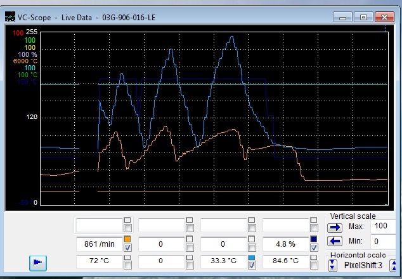Click the blank color box beside 72 °C
Image resolution: width=402 pixels, height=279 pixels.
127,257
